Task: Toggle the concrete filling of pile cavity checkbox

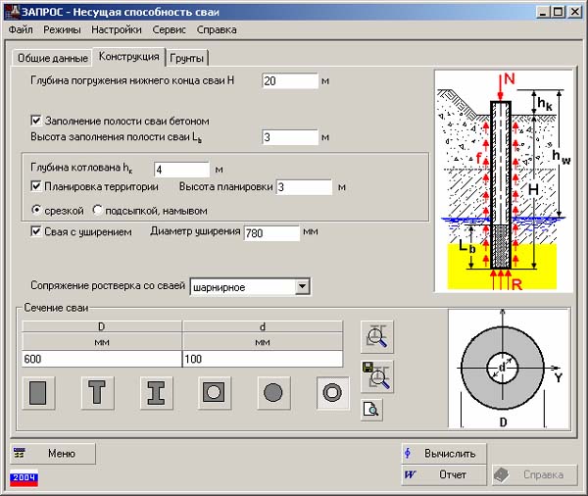Action: click(x=36, y=120)
